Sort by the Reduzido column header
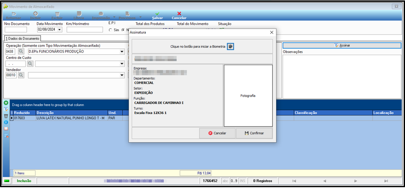This screenshot has width=405, height=188. click(24, 113)
